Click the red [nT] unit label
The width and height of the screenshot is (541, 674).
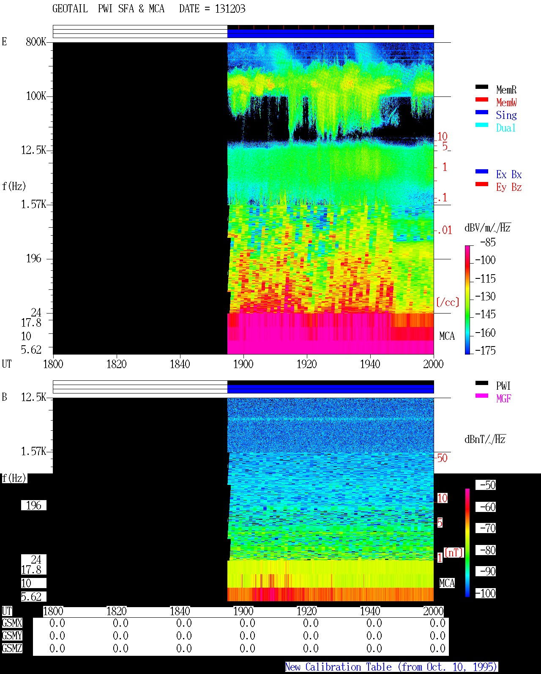pos(454,552)
